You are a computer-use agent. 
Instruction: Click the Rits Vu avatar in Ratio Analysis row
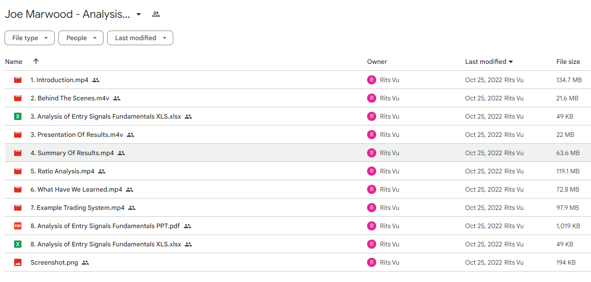[372, 171]
